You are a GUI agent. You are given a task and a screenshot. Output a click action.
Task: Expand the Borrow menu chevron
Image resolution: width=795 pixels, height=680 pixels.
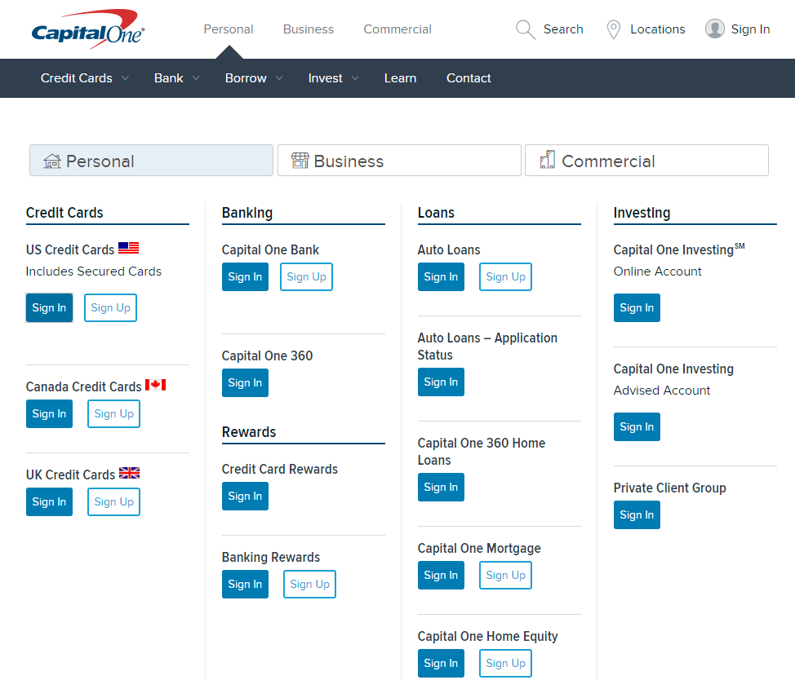point(279,78)
